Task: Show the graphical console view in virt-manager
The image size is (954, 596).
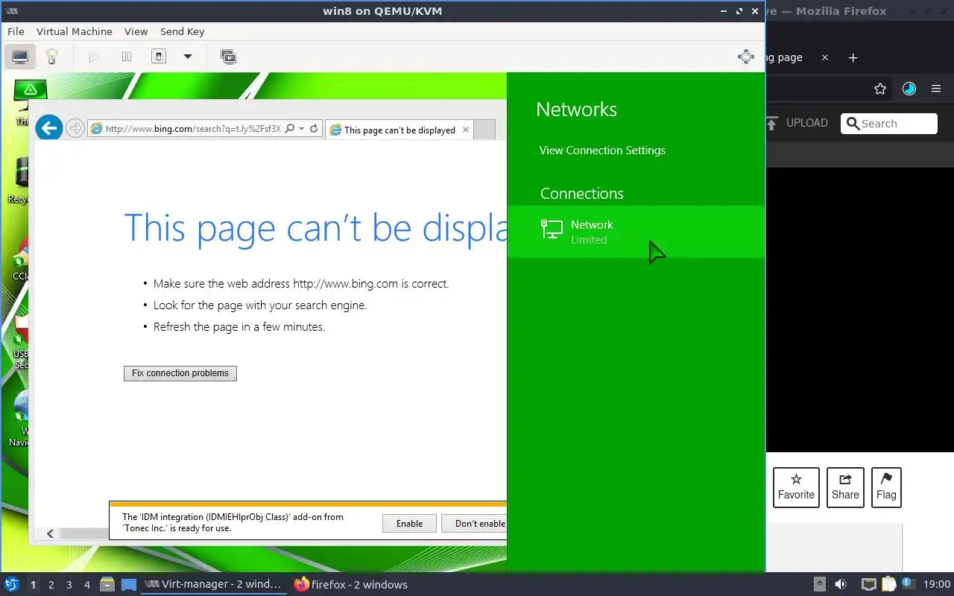Action: pyautogui.click(x=20, y=57)
